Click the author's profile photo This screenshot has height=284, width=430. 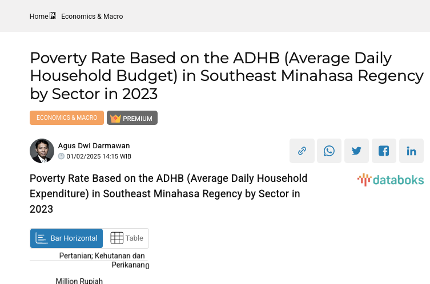coord(42,151)
